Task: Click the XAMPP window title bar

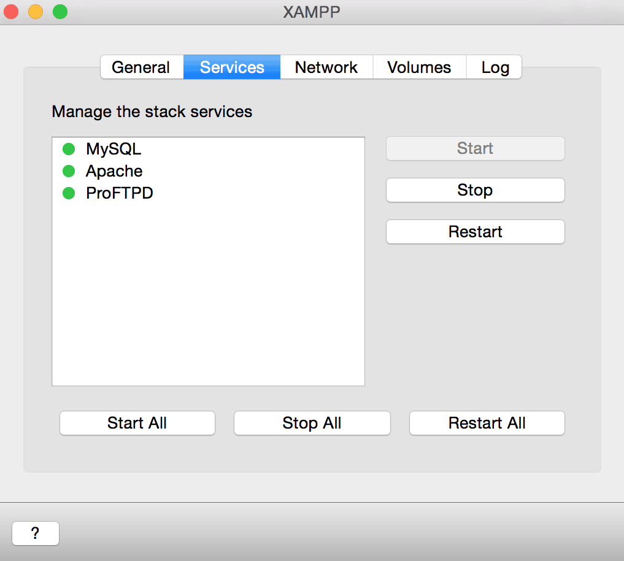Action: click(312, 11)
